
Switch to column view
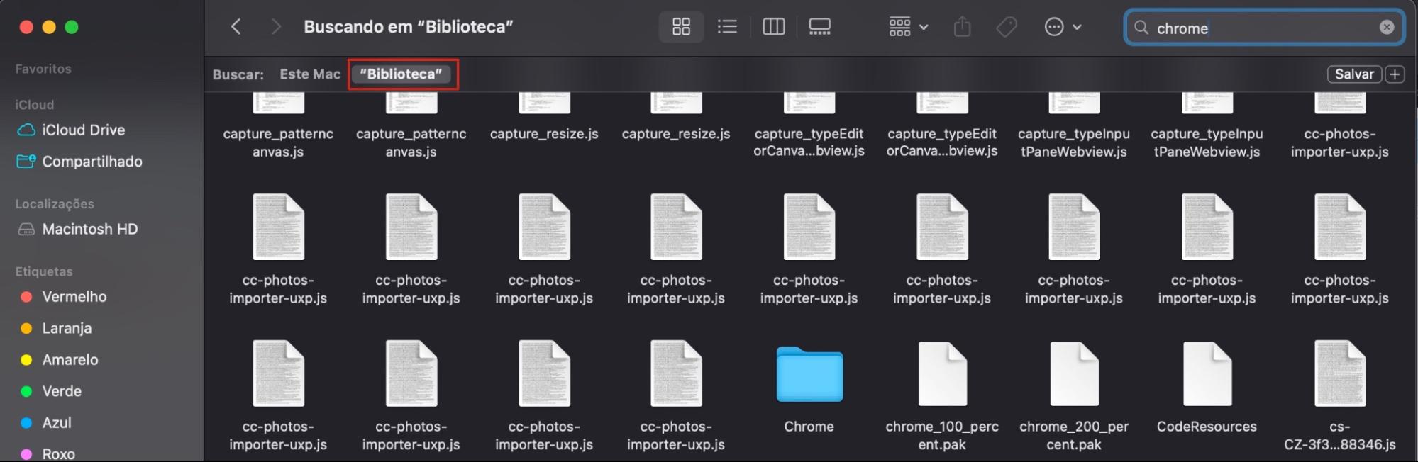tap(773, 27)
